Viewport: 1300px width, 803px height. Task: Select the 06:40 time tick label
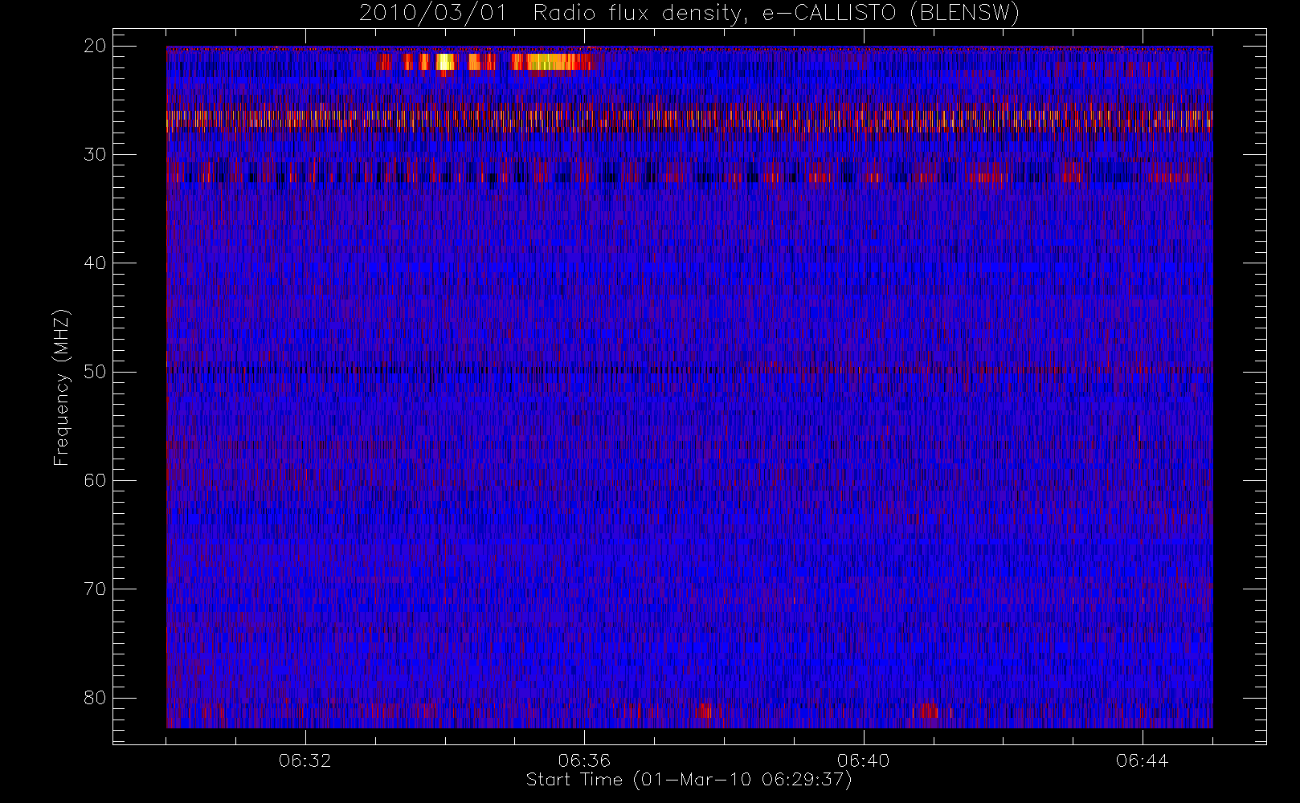coord(863,760)
